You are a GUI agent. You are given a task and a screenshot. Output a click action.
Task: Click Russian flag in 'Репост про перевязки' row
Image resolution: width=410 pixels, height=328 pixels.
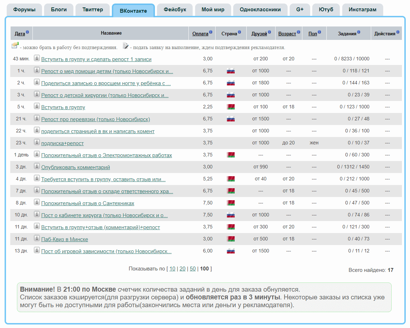(230, 119)
